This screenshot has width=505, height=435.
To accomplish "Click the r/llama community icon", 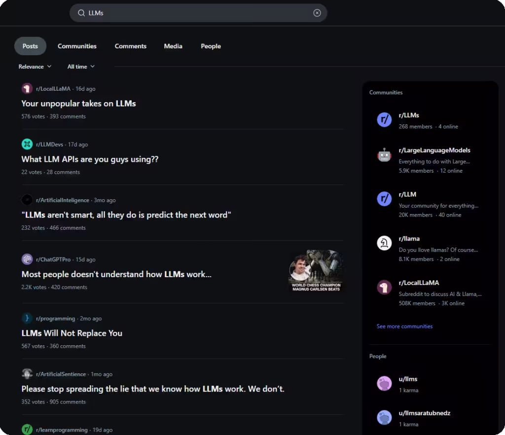I will point(384,243).
